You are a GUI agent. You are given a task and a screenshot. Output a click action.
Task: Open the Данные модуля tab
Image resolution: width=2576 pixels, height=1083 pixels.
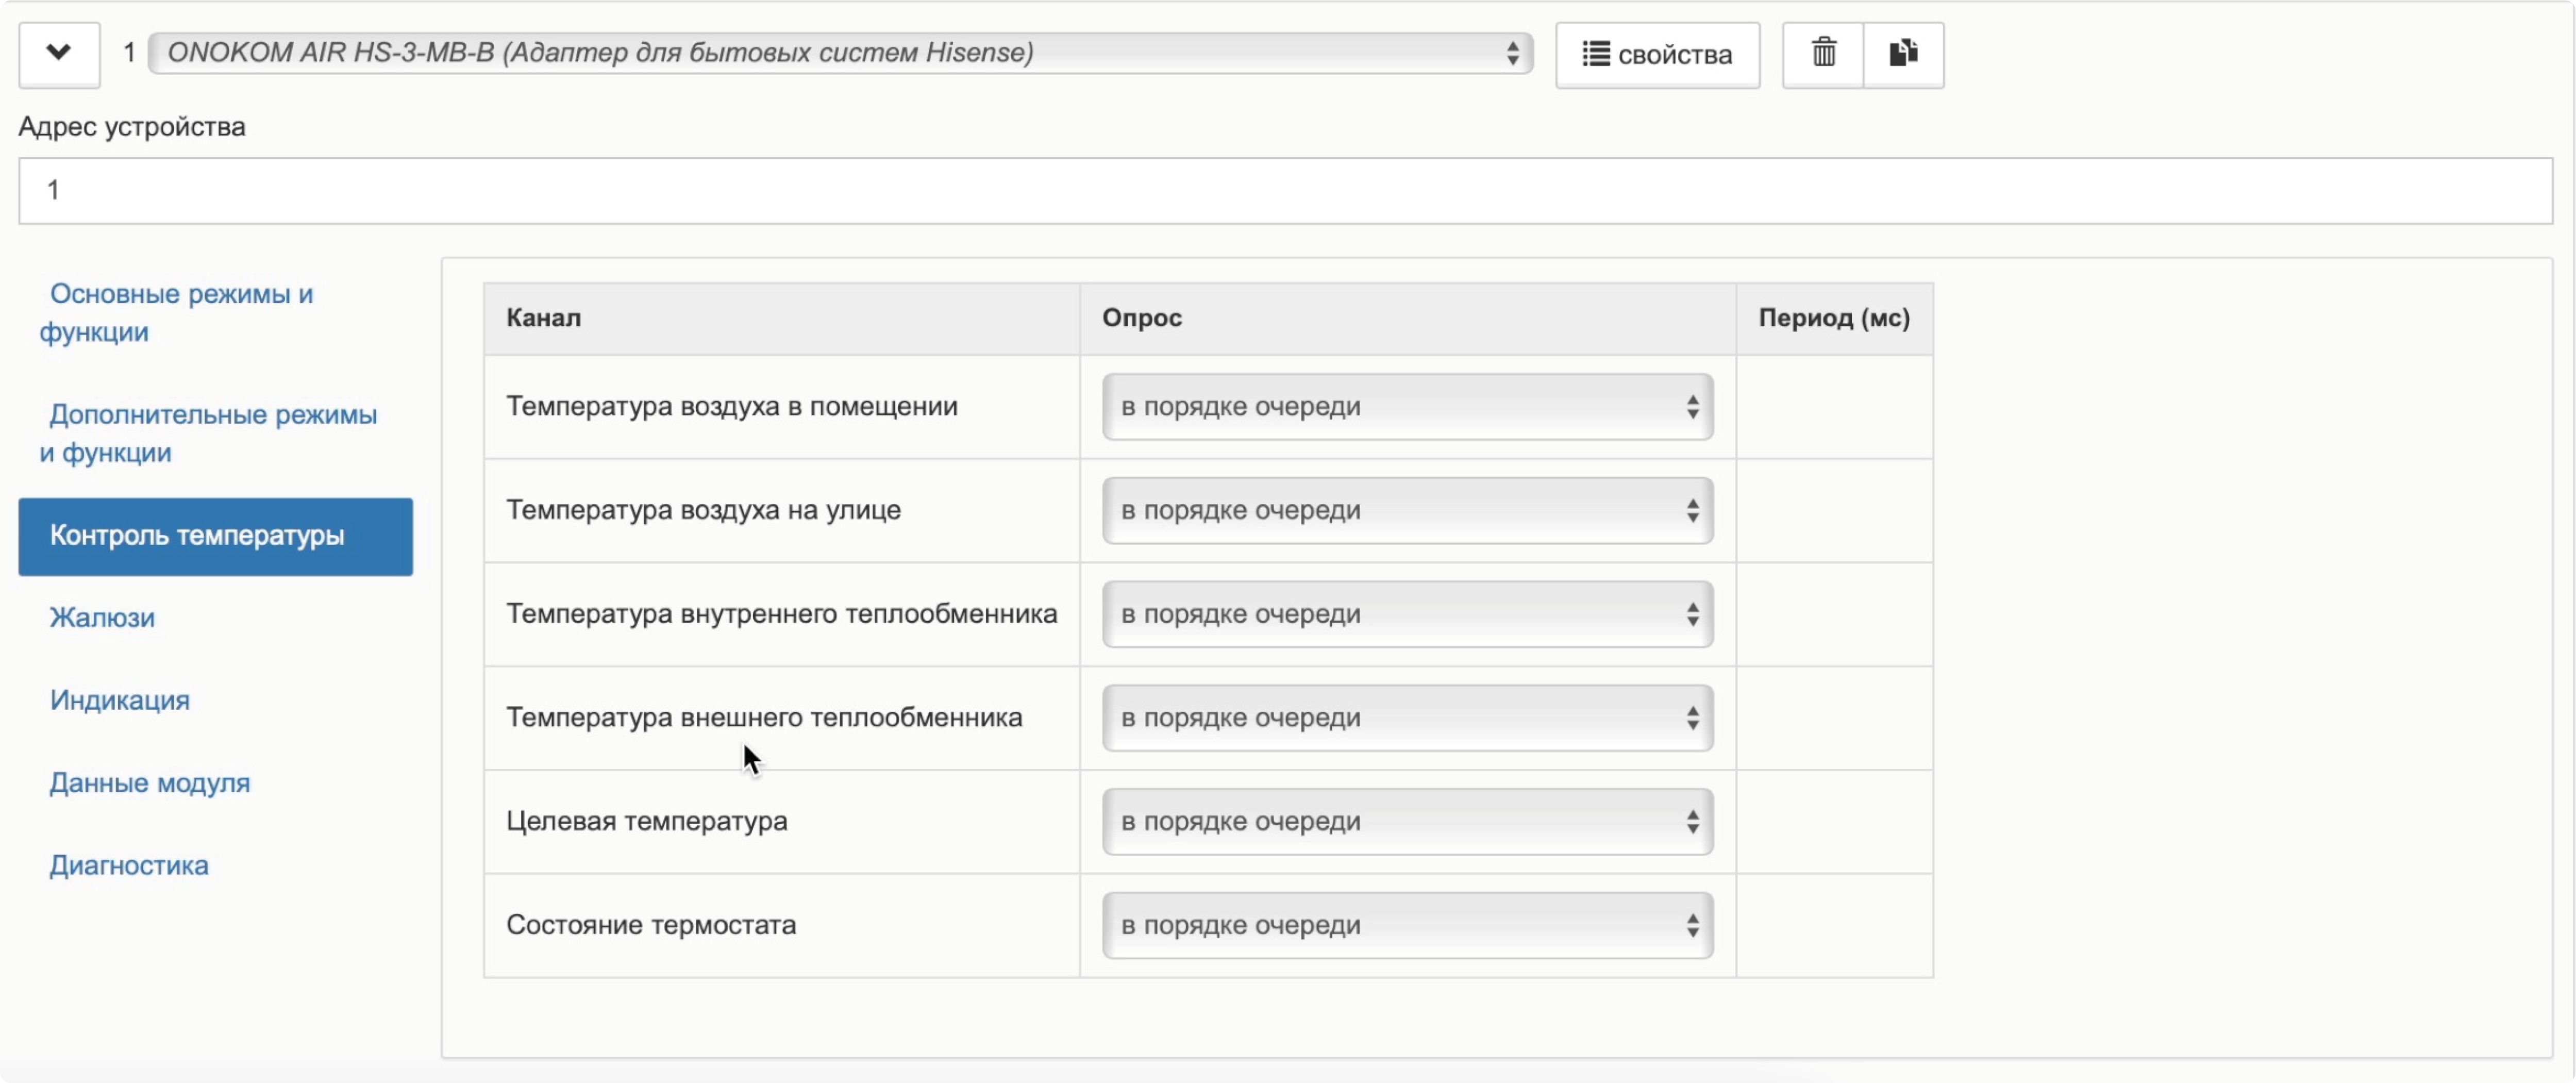pyautogui.click(x=150, y=782)
